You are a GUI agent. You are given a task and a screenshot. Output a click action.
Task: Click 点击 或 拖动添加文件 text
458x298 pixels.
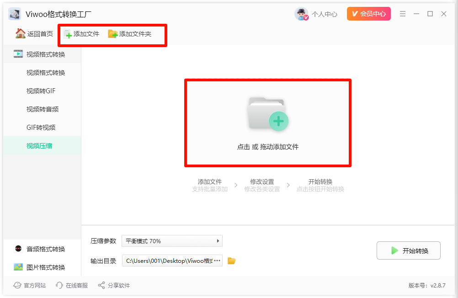268,147
